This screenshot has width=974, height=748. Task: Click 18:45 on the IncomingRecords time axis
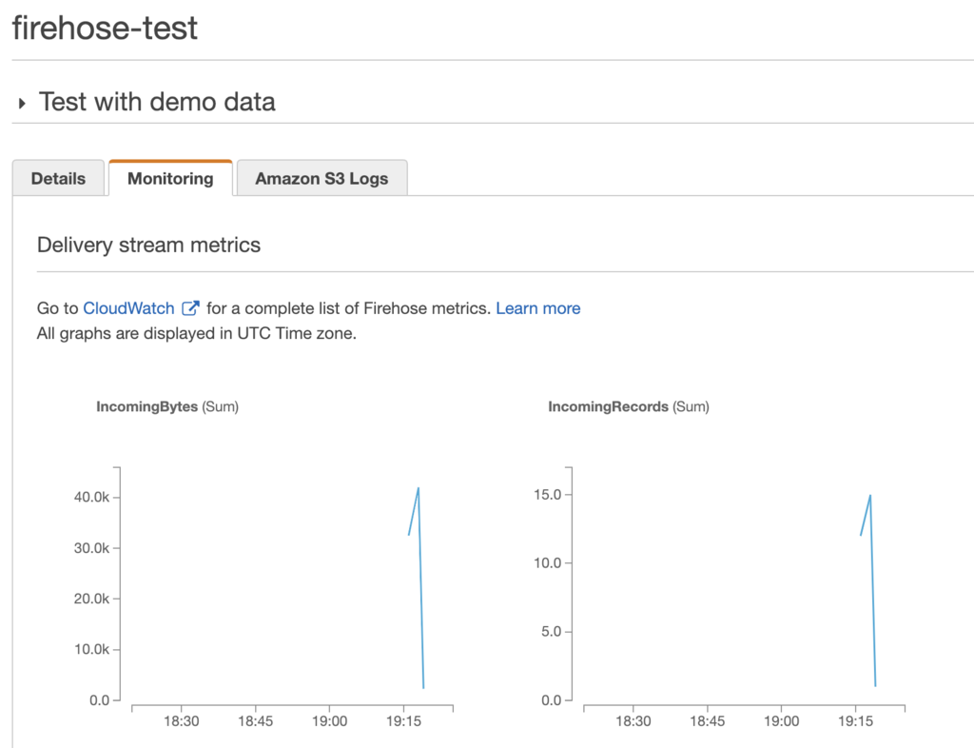[x=707, y=721]
